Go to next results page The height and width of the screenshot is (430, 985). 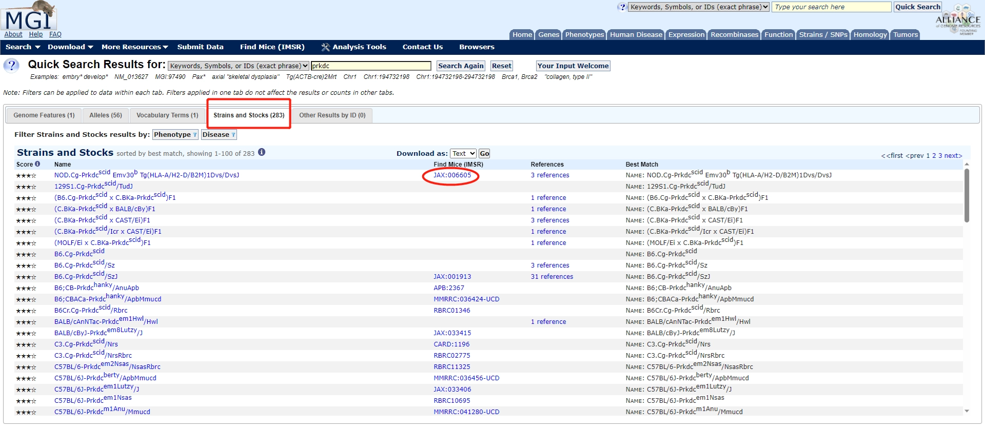tap(953, 156)
